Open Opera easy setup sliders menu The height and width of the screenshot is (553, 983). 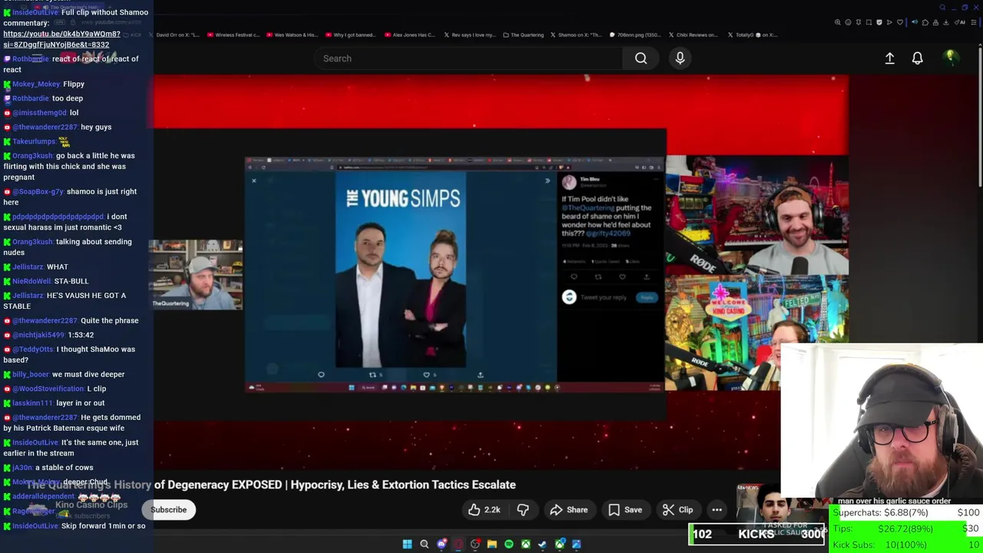(974, 22)
